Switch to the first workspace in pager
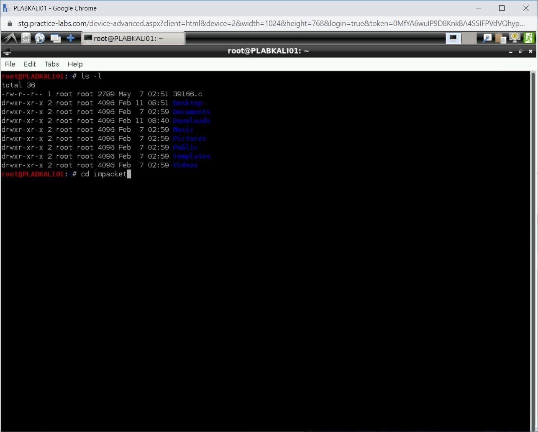Image resolution: width=538 pixels, height=432 pixels. tap(453, 39)
